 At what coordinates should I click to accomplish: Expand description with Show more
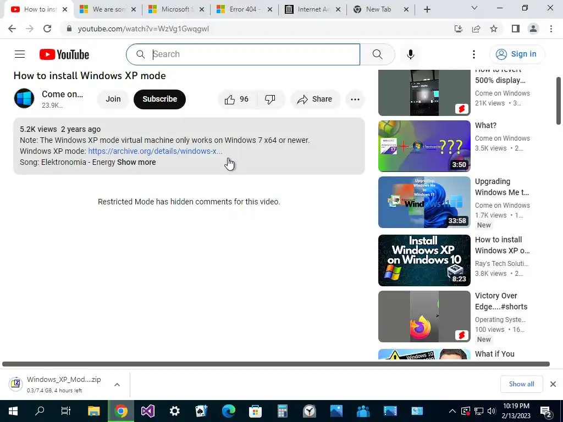pyautogui.click(x=136, y=162)
